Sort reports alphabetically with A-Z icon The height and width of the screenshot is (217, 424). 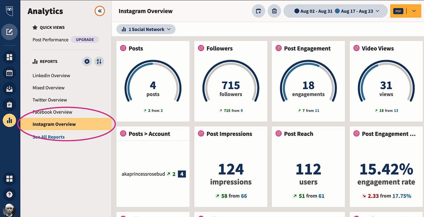[99, 61]
